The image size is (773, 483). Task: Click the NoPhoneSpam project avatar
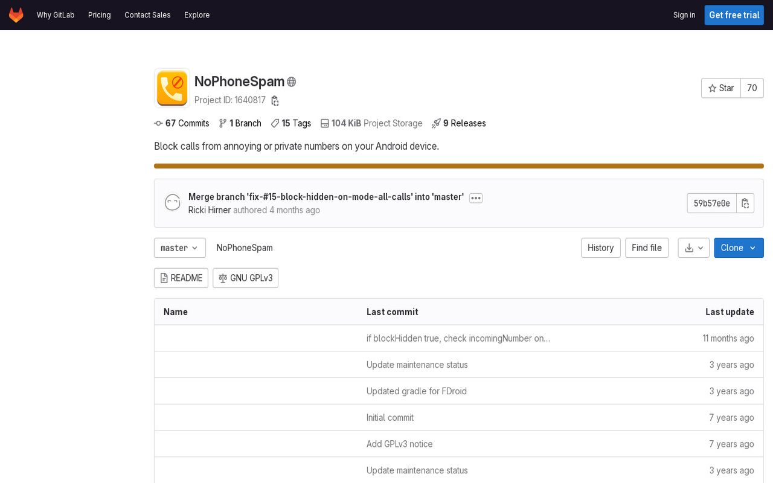pos(172,88)
